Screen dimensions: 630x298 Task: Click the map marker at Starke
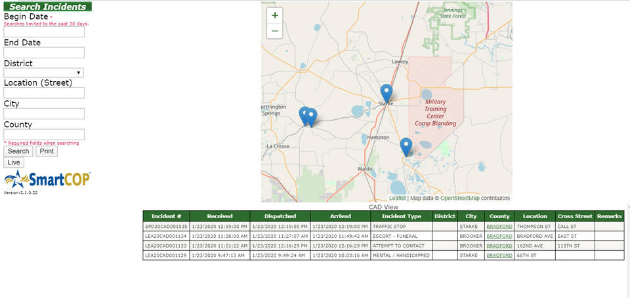[387, 93]
